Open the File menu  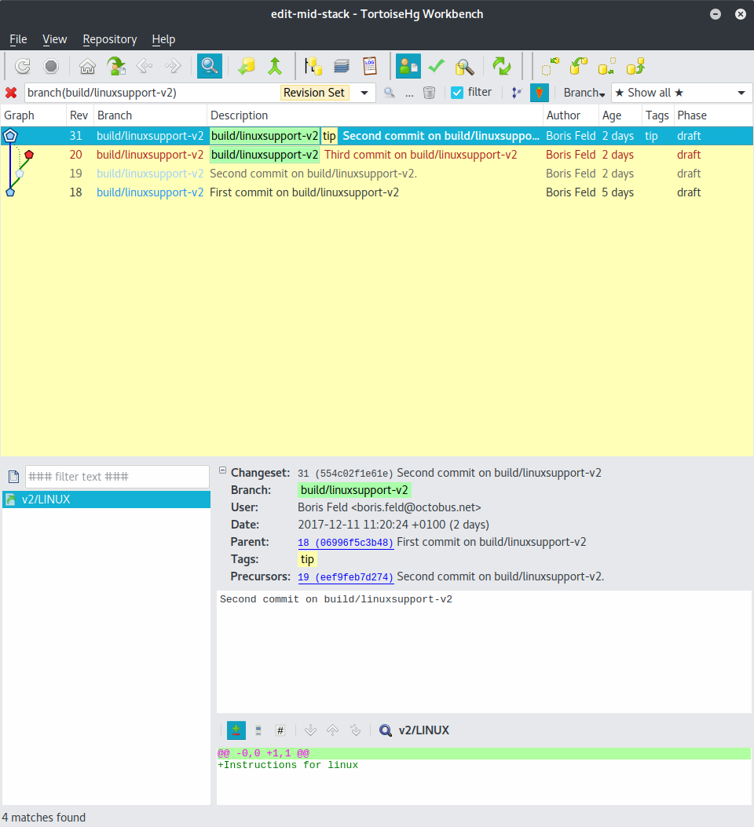18,39
